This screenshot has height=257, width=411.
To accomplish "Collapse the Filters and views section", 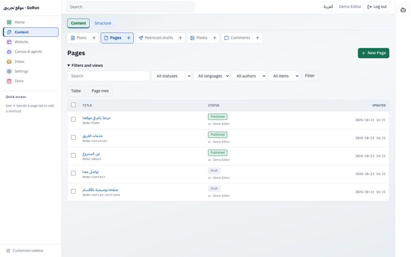I will click(x=85, y=65).
